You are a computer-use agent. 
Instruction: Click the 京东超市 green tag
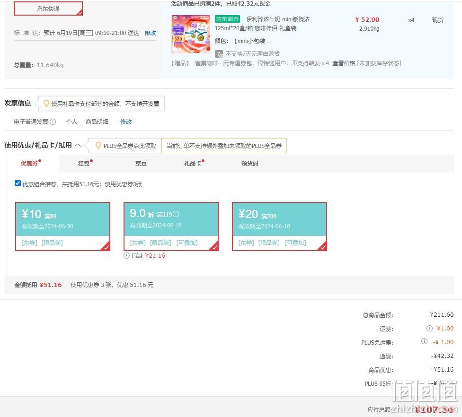tap(227, 19)
